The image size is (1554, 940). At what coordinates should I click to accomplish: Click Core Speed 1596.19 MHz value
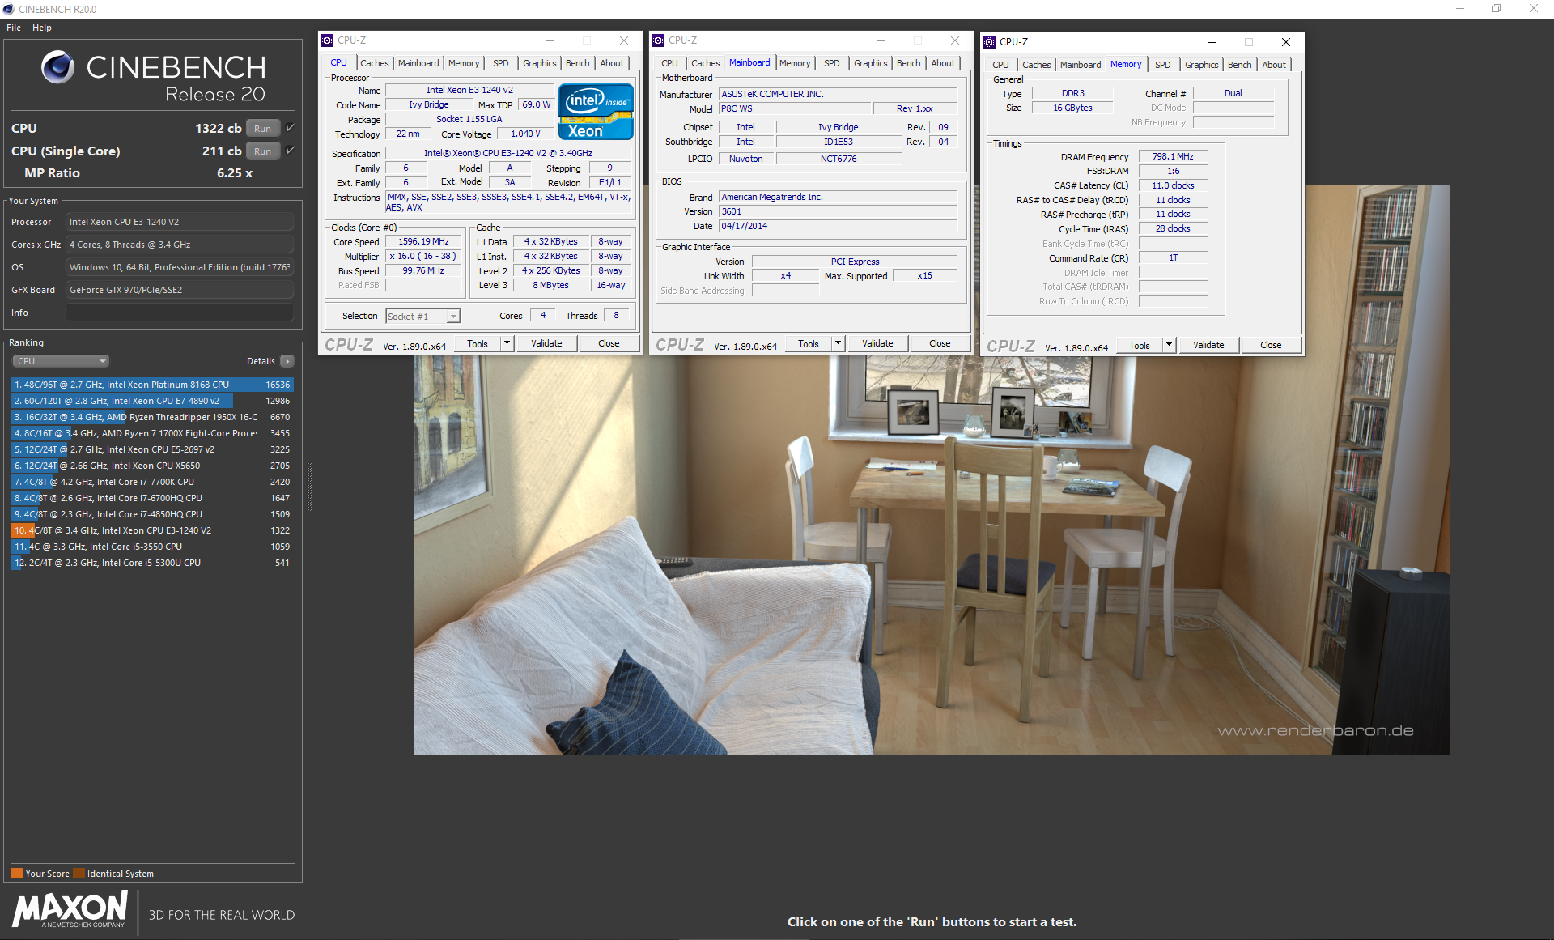point(423,241)
